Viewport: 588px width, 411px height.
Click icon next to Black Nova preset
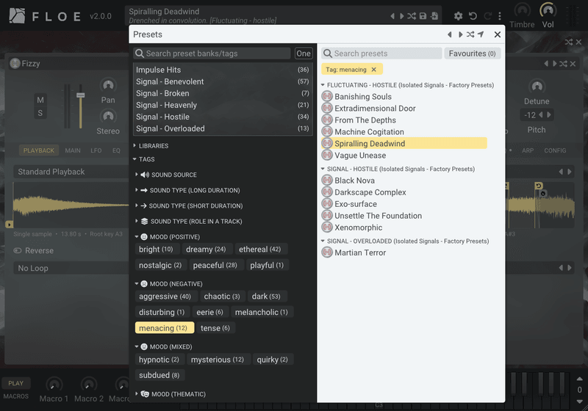tap(327, 181)
